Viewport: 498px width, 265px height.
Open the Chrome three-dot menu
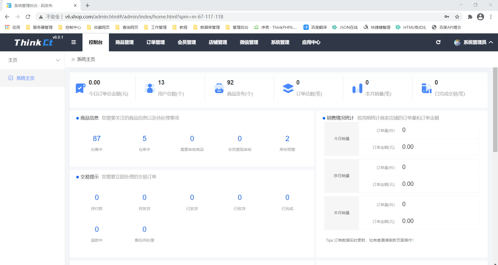pyautogui.click(x=491, y=17)
